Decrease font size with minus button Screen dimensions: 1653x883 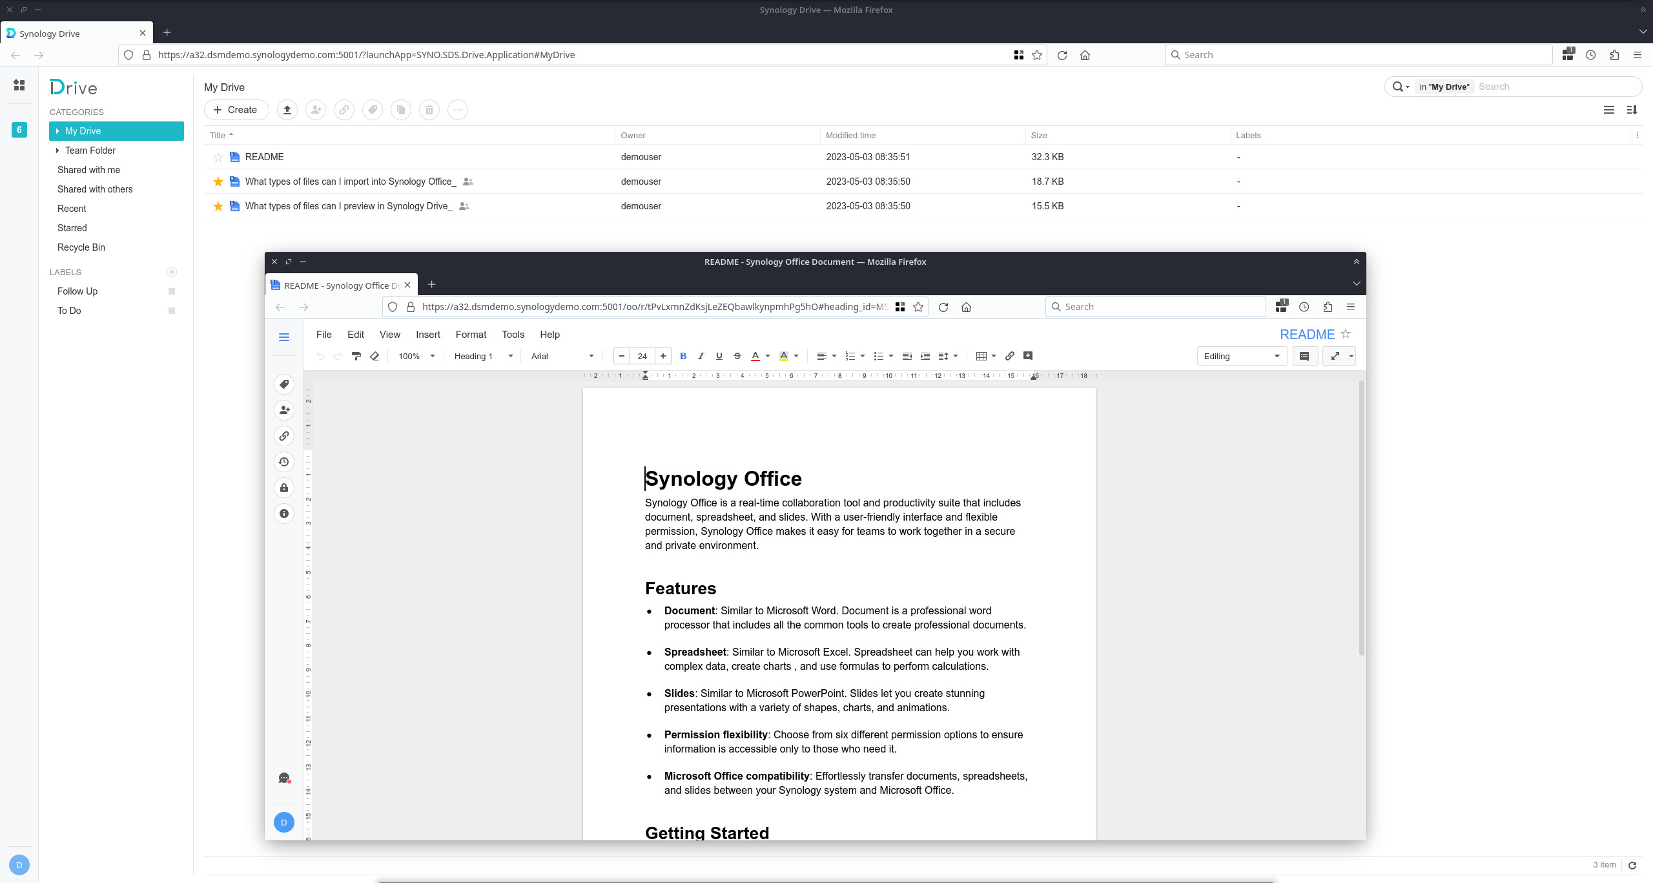coord(621,356)
